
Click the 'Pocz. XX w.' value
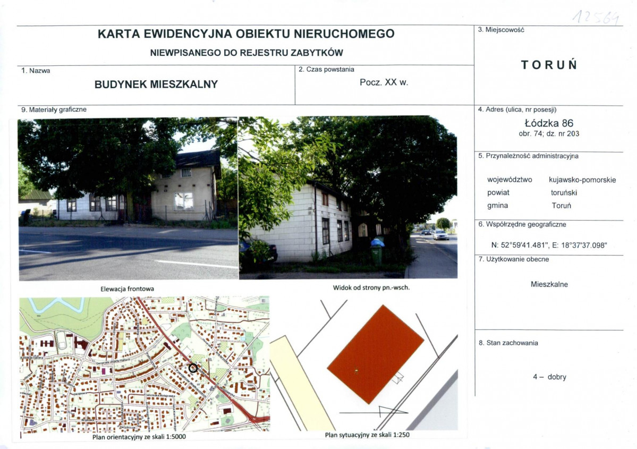(384, 82)
